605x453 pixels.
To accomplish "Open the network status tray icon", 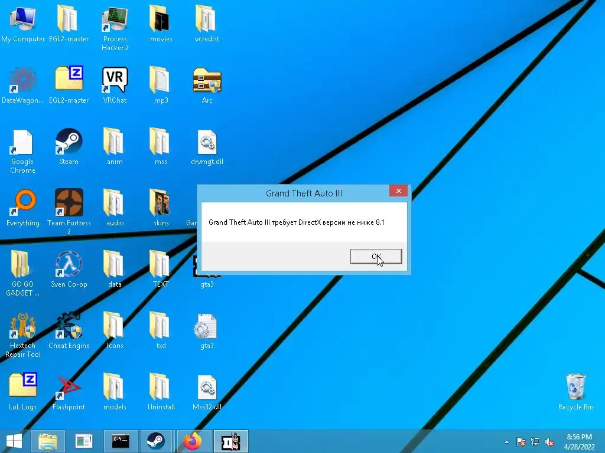I will (x=535, y=442).
